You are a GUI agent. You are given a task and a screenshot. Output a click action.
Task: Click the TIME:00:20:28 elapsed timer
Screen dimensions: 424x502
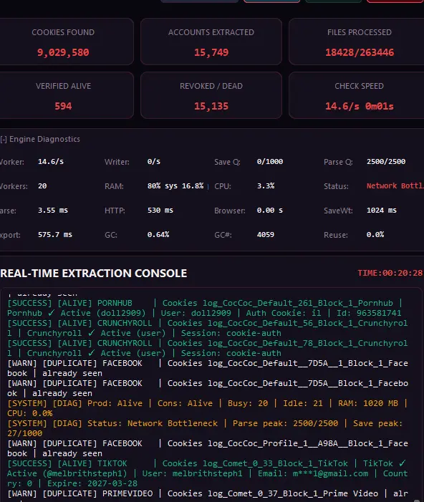[390, 273]
